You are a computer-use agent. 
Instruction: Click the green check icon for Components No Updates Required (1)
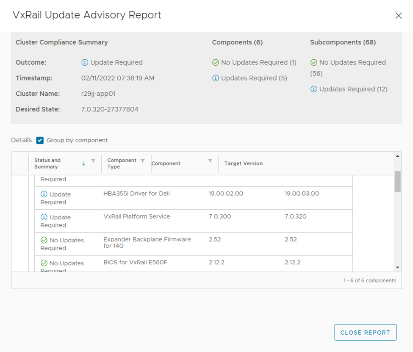[216, 62]
